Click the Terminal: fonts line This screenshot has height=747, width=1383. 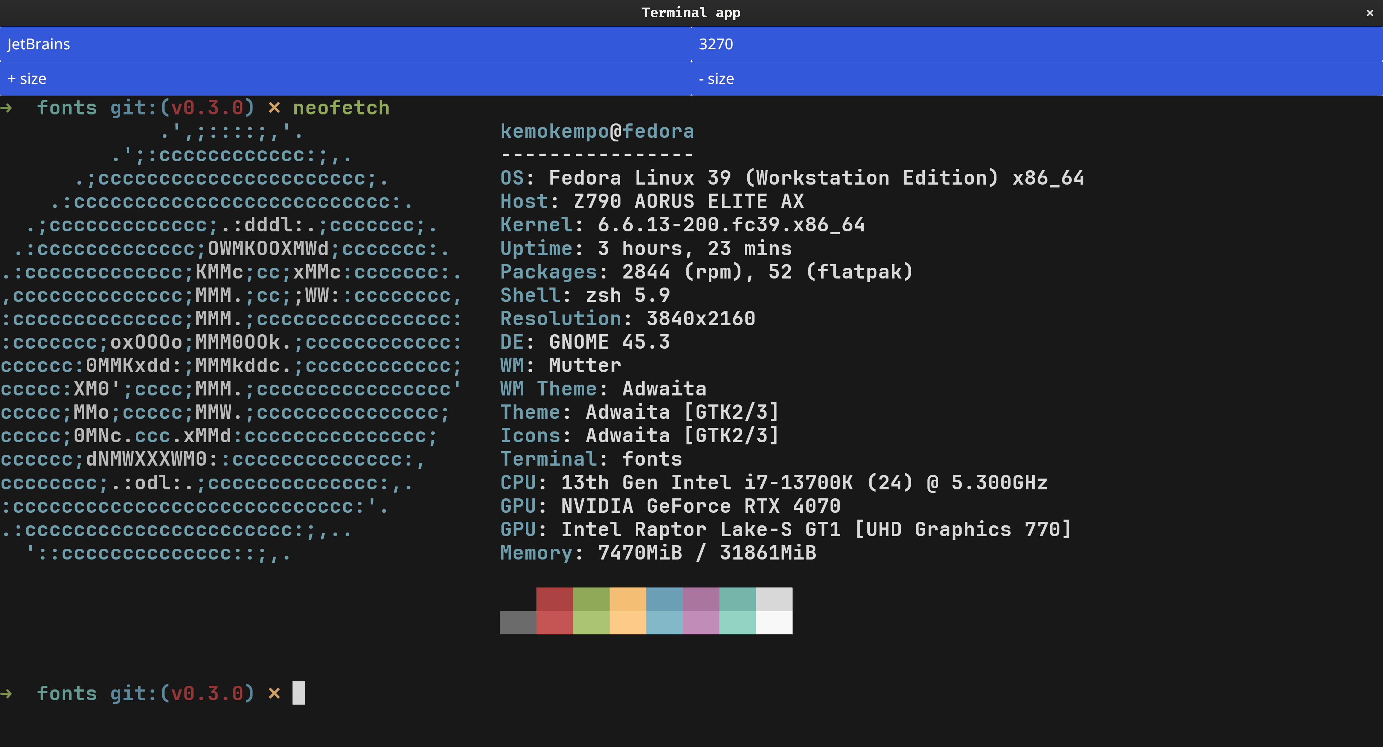591,459
